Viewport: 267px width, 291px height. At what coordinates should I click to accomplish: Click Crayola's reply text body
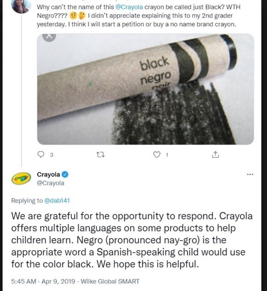tap(129, 240)
